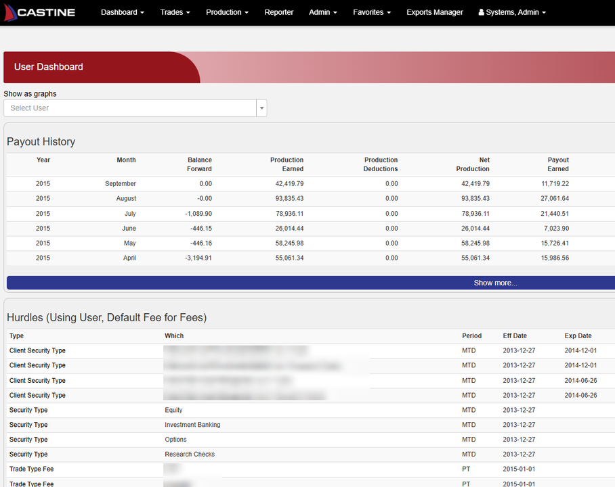Image resolution: width=615 pixels, height=487 pixels.
Task: Click Net Production column header
Action: (473, 164)
